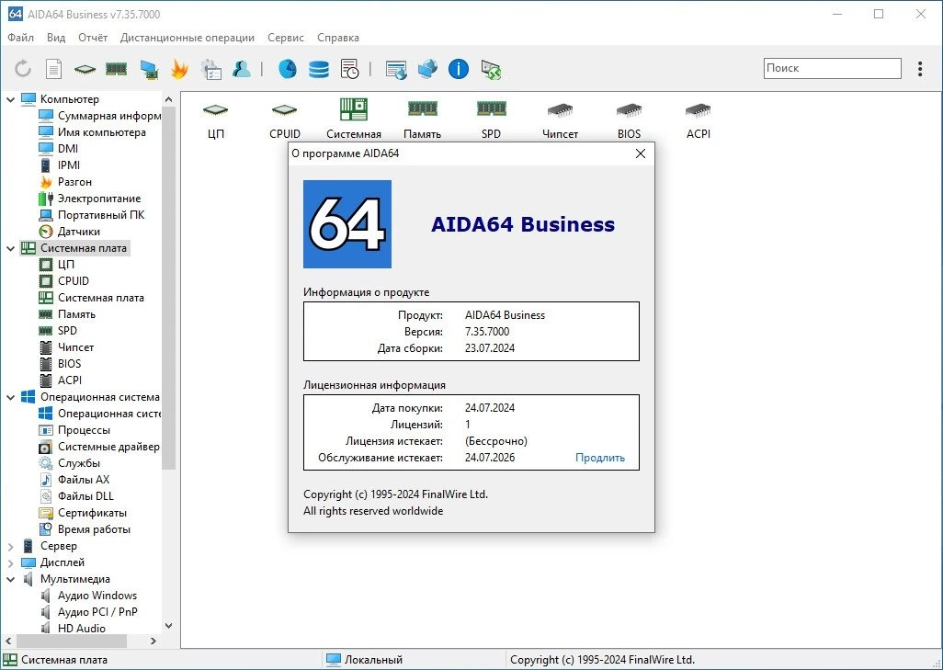Click the window with globe toolbar icon
This screenshot has height=670, width=943.
(x=396, y=70)
